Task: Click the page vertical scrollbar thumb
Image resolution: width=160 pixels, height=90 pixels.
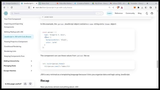Action: click(157, 64)
